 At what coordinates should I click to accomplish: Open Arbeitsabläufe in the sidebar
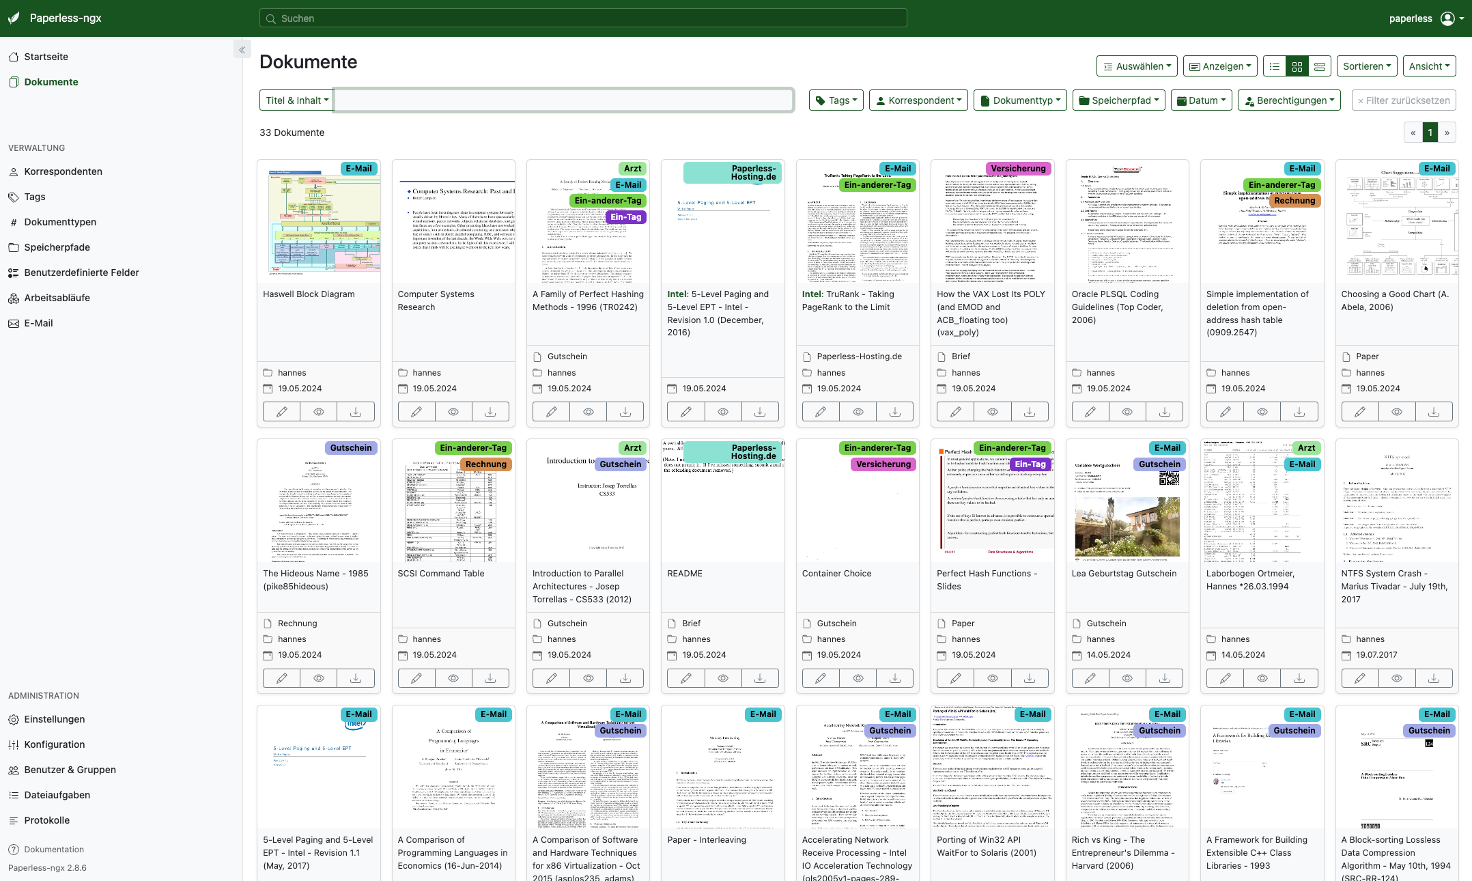pyautogui.click(x=57, y=298)
